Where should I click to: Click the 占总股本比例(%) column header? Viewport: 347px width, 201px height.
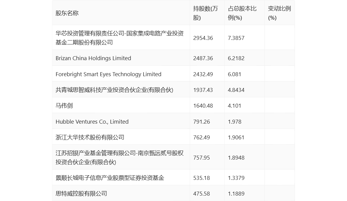242,13
